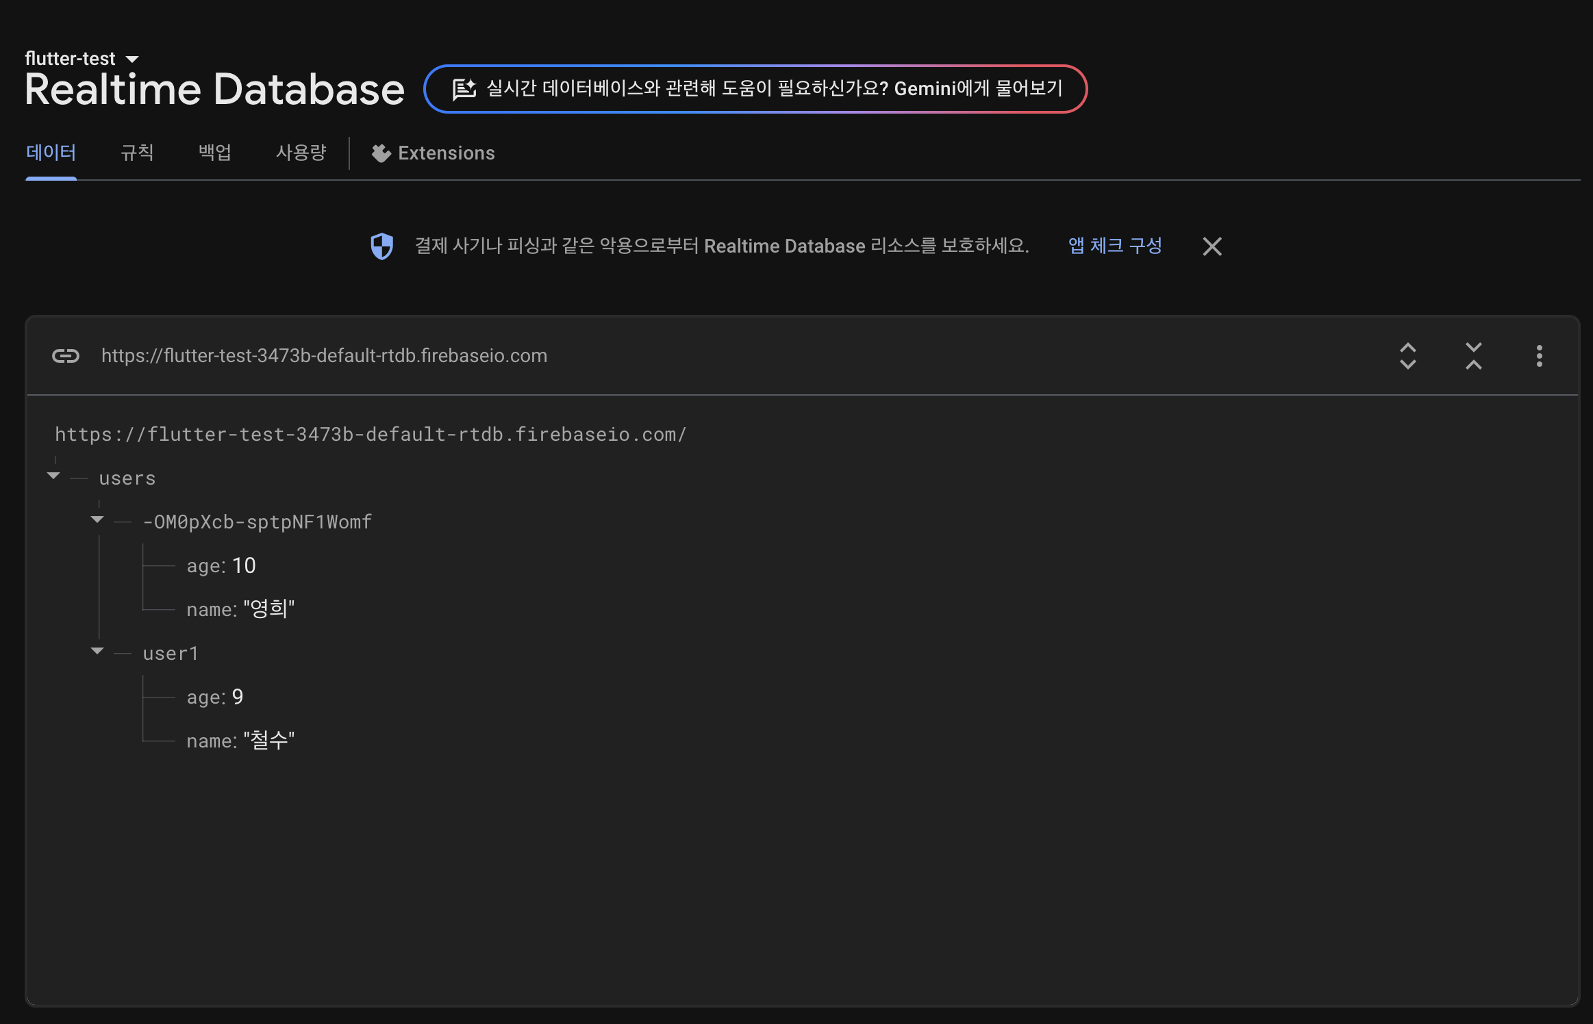The height and width of the screenshot is (1024, 1593).
Task: Click the Realtime Database page title
Action: pos(215,90)
